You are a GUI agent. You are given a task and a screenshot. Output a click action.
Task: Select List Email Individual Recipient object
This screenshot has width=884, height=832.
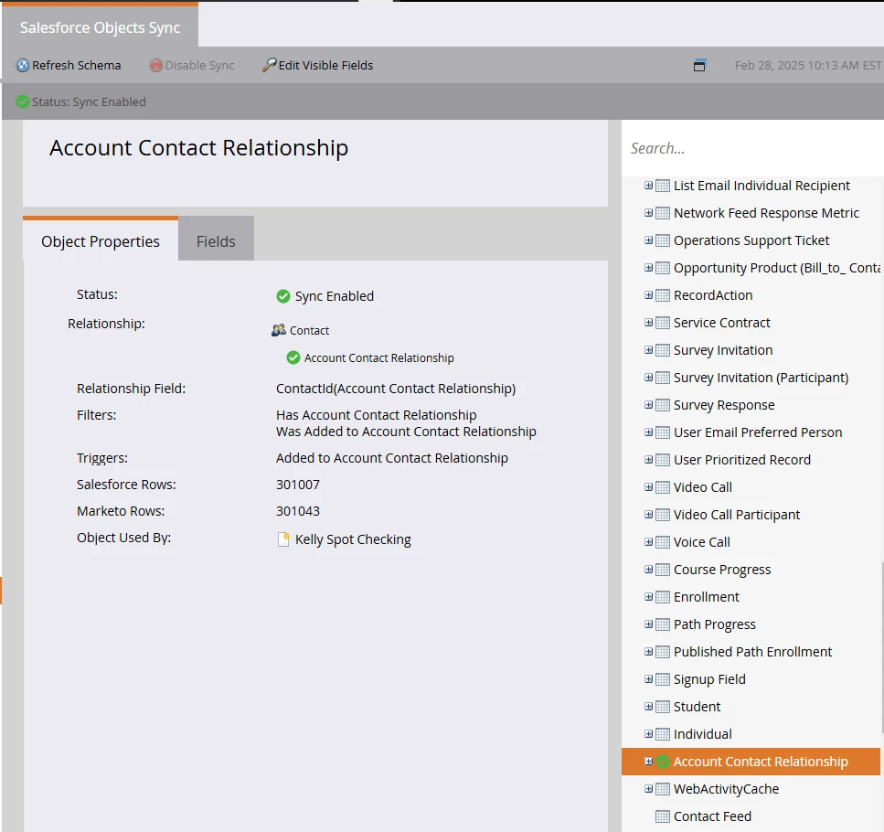[762, 186]
